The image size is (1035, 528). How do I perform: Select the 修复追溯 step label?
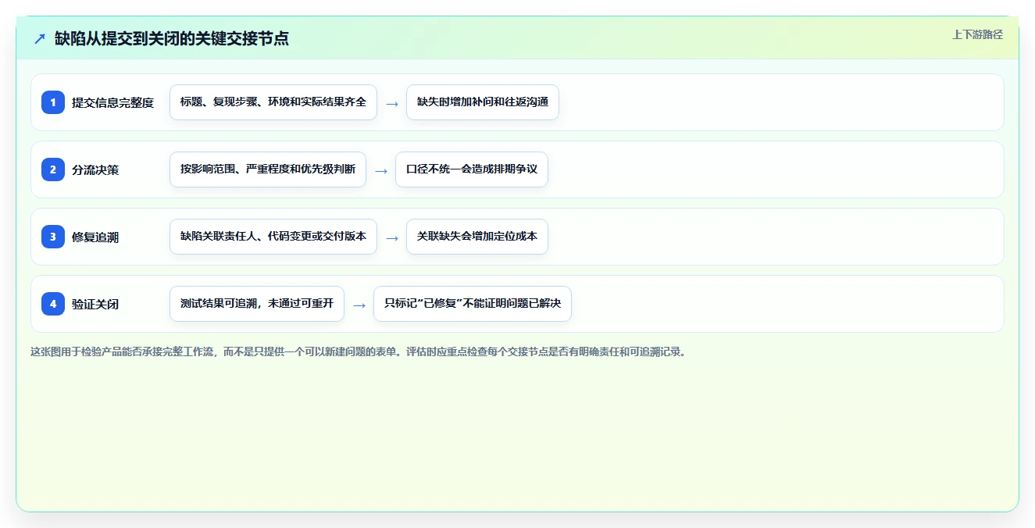(x=95, y=237)
